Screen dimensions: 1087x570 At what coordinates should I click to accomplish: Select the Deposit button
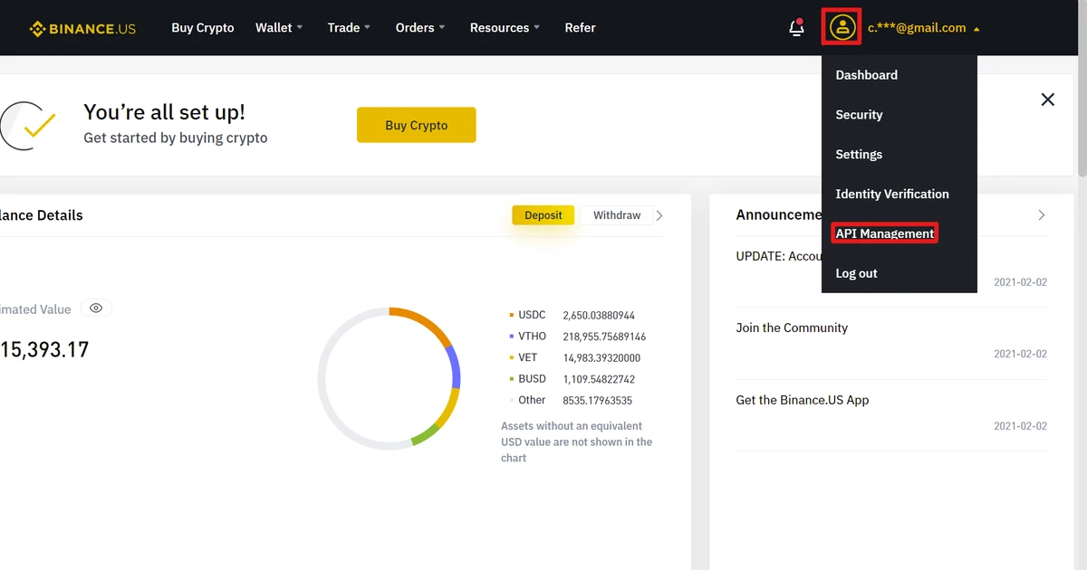point(543,215)
